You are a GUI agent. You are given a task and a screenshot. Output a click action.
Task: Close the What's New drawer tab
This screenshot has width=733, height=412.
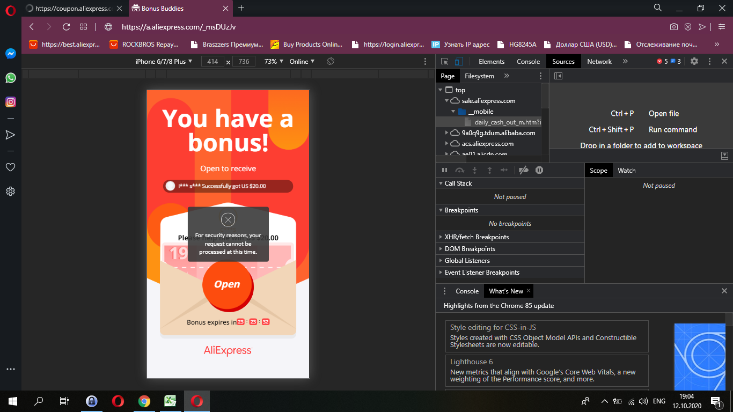click(x=529, y=291)
